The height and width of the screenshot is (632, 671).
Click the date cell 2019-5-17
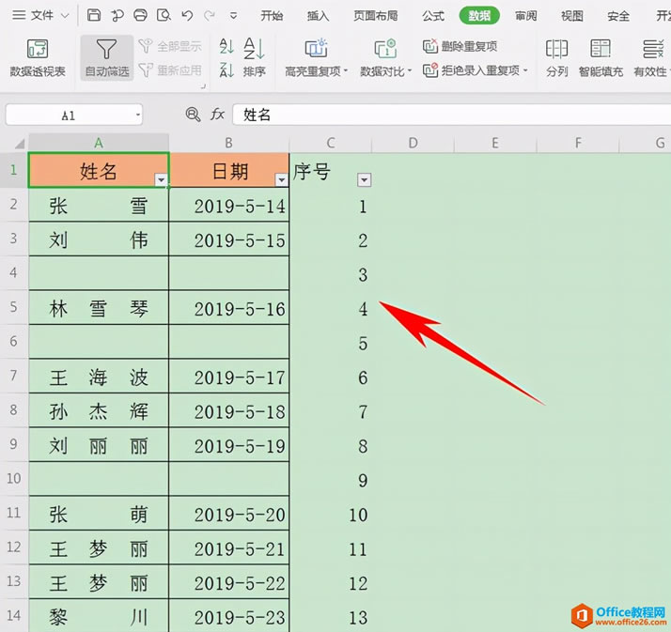229,377
